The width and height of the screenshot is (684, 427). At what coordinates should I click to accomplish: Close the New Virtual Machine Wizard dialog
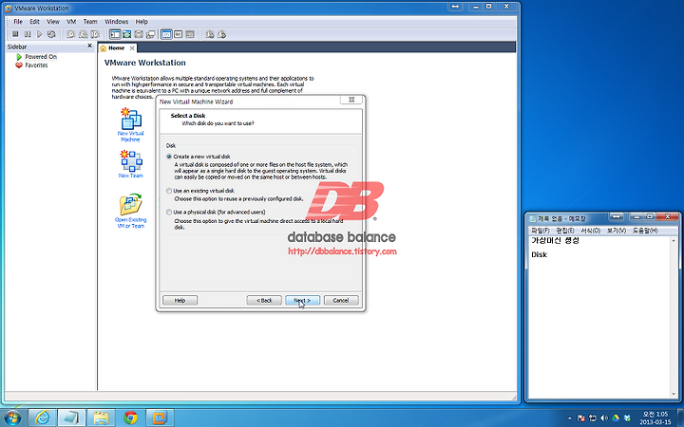click(351, 100)
